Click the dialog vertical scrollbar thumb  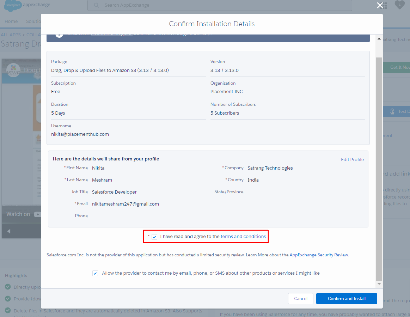(x=379, y=169)
